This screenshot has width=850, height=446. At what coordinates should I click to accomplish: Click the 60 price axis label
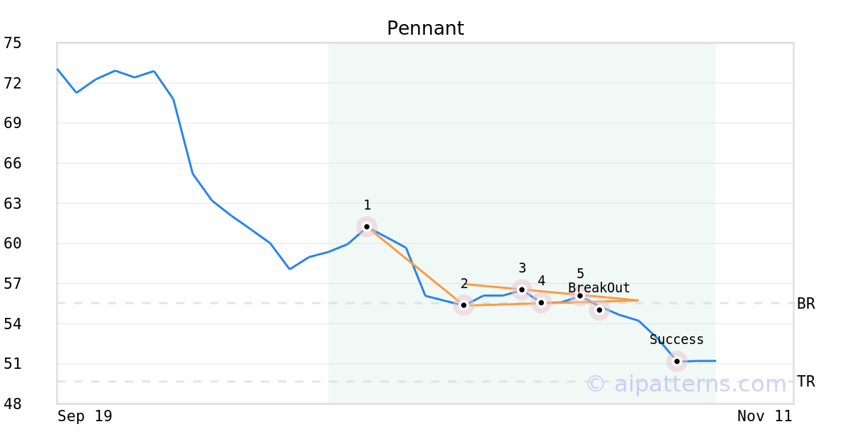[x=13, y=244]
